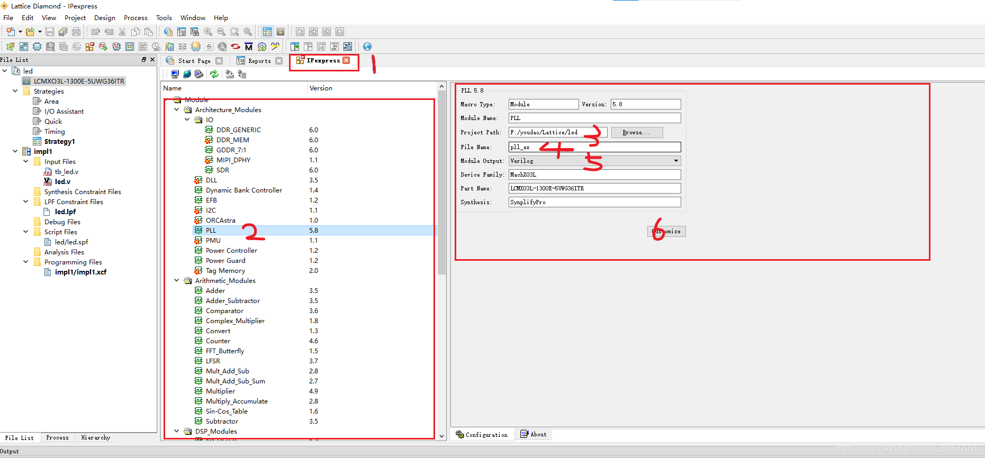Collapse the LPF Constraint Files folder
This screenshot has height=458, width=985.
pyautogui.click(x=26, y=201)
